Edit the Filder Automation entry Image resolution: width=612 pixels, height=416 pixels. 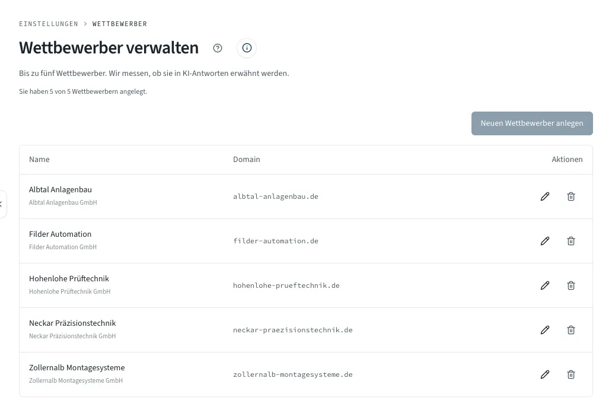pos(545,241)
